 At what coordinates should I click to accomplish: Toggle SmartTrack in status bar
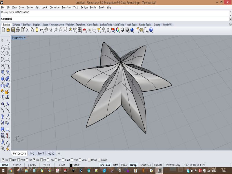(x=145, y=165)
